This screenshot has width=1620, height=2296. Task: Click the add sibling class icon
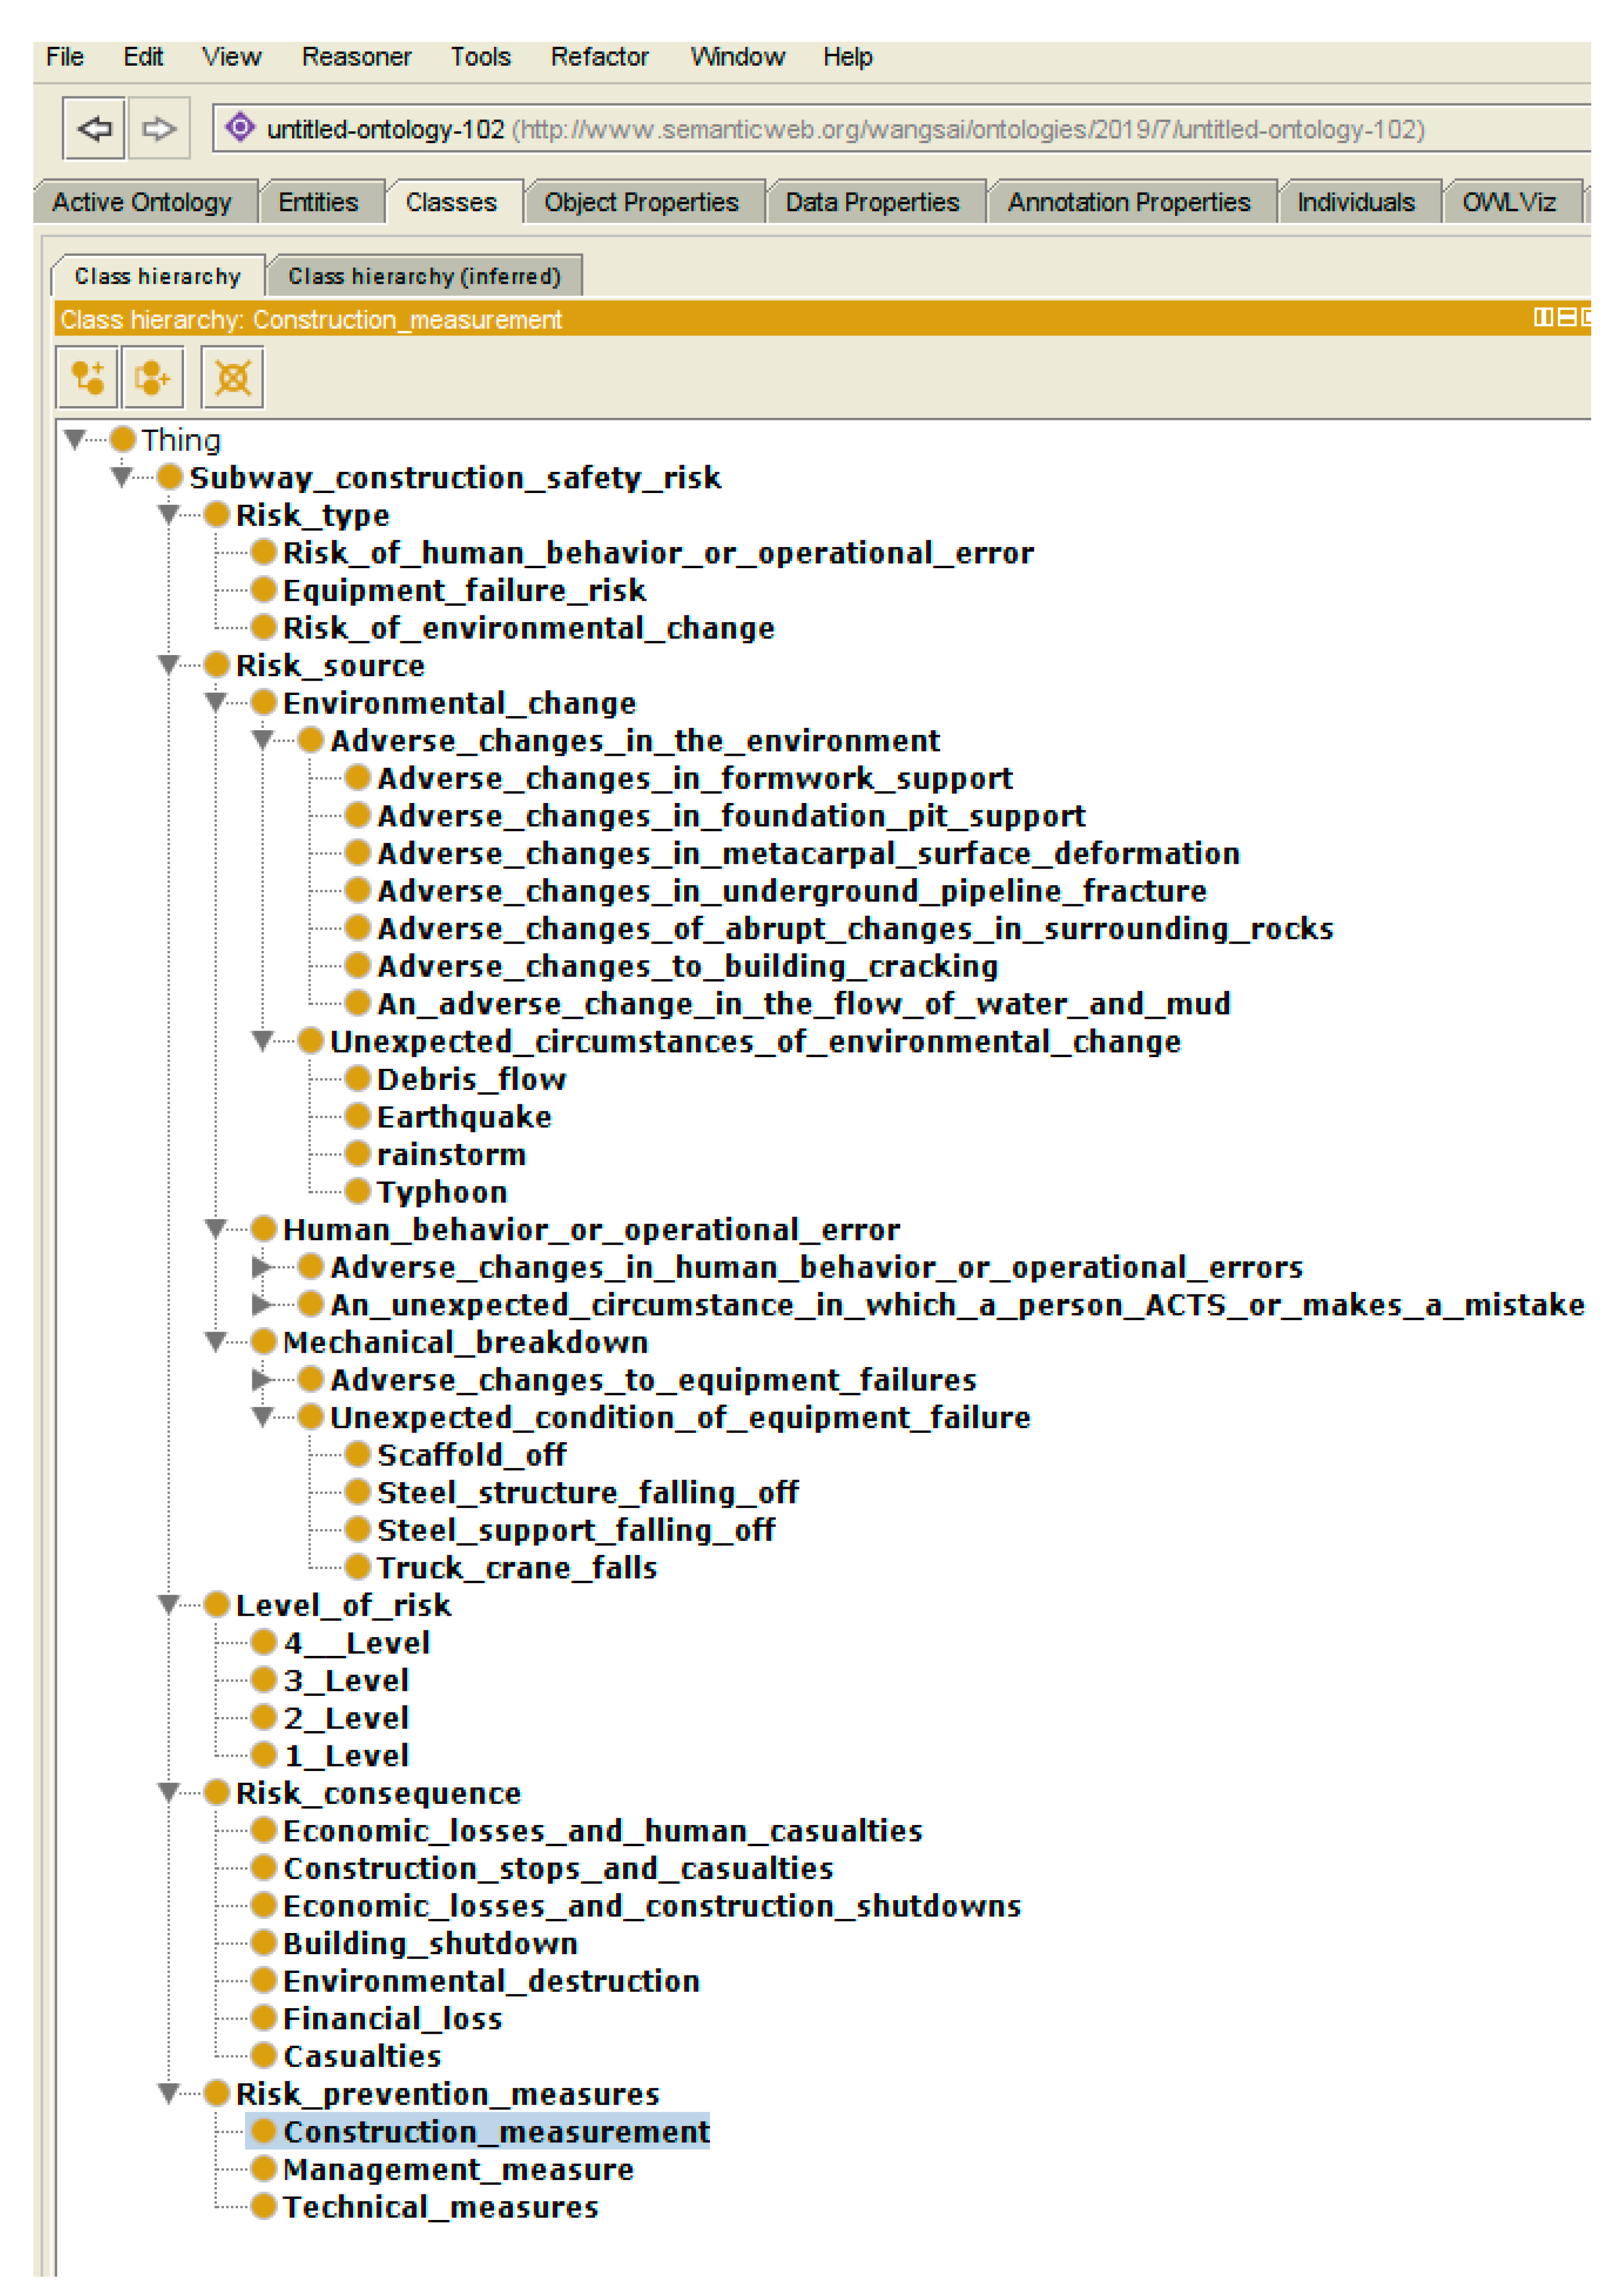click(152, 377)
